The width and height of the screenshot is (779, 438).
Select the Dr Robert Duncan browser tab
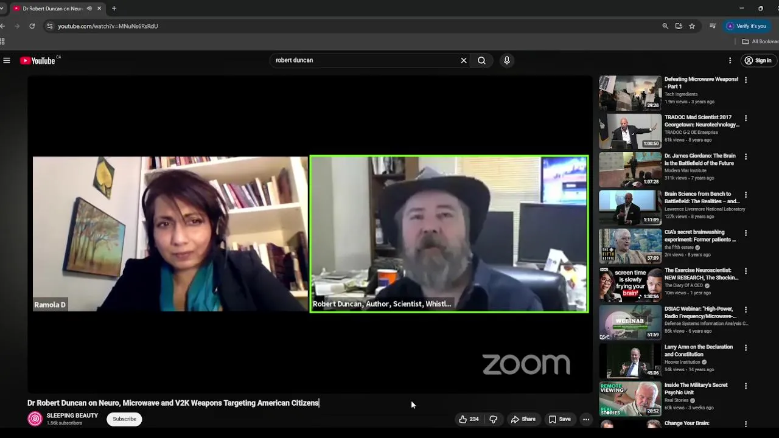tap(52, 9)
